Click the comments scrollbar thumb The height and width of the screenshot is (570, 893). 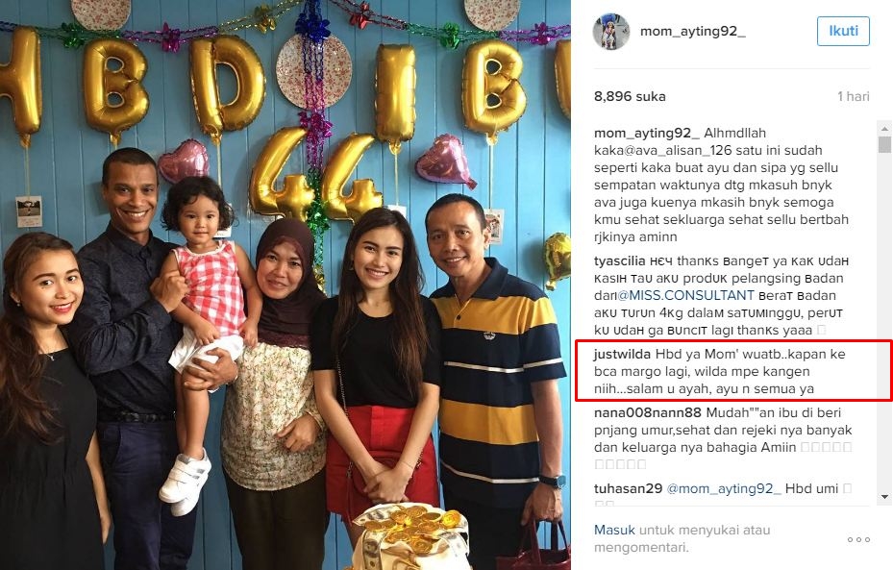[x=884, y=144]
